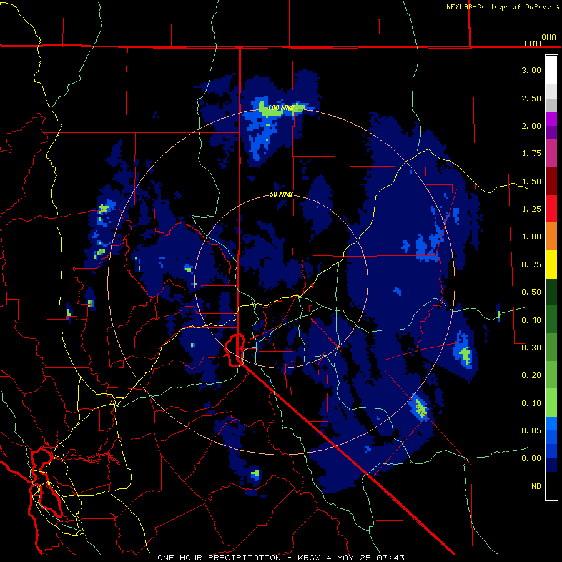The image size is (562, 562).
Task: Click the bright magenta legend swatch
Action: click(x=551, y=119)
